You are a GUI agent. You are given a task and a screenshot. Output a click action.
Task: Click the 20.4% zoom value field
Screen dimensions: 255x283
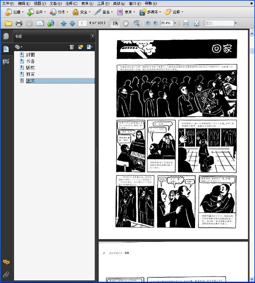(167, 23)
